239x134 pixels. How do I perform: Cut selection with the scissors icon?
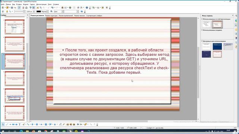coord(38,7)
